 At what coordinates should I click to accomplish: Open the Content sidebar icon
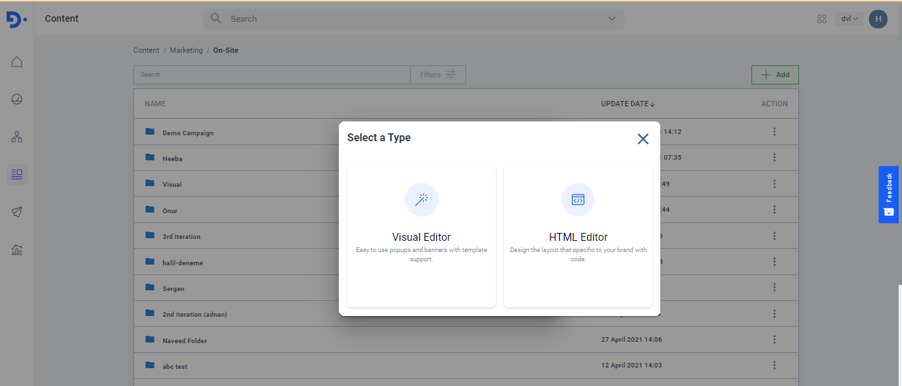17,174
